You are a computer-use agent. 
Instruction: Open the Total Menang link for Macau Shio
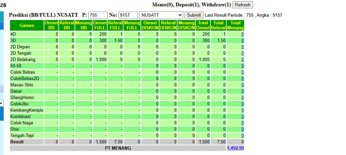(x=242, y=85)
